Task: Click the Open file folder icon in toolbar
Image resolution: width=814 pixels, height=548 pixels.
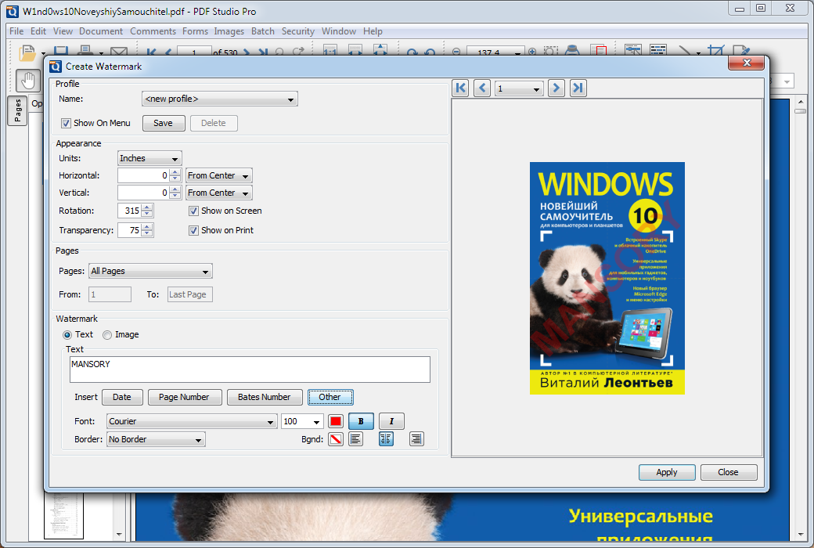Action: click(x=27, y=53)
